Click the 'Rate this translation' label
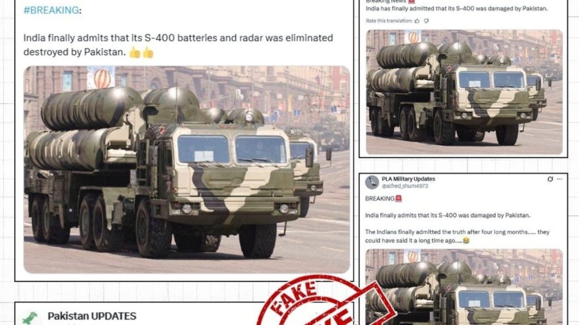This screenshot has width=579, height=325. tap(389, 21)
